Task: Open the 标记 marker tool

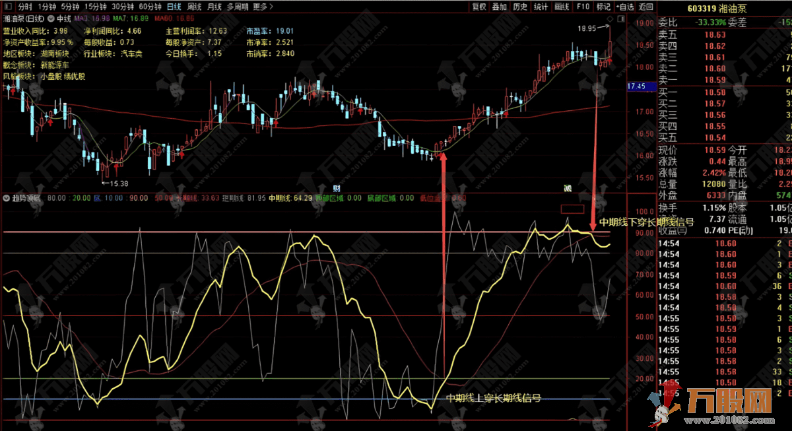Action: 603,7
